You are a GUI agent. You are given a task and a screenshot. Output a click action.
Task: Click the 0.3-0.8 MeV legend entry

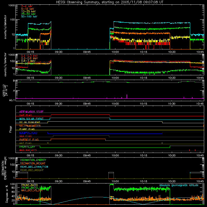pos(29,58)
